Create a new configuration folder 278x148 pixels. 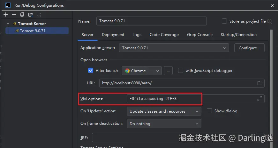pyautogui.click(x=31, y=15)
